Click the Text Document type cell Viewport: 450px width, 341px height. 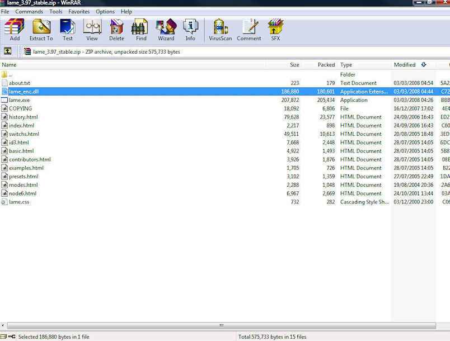[358, 83]
